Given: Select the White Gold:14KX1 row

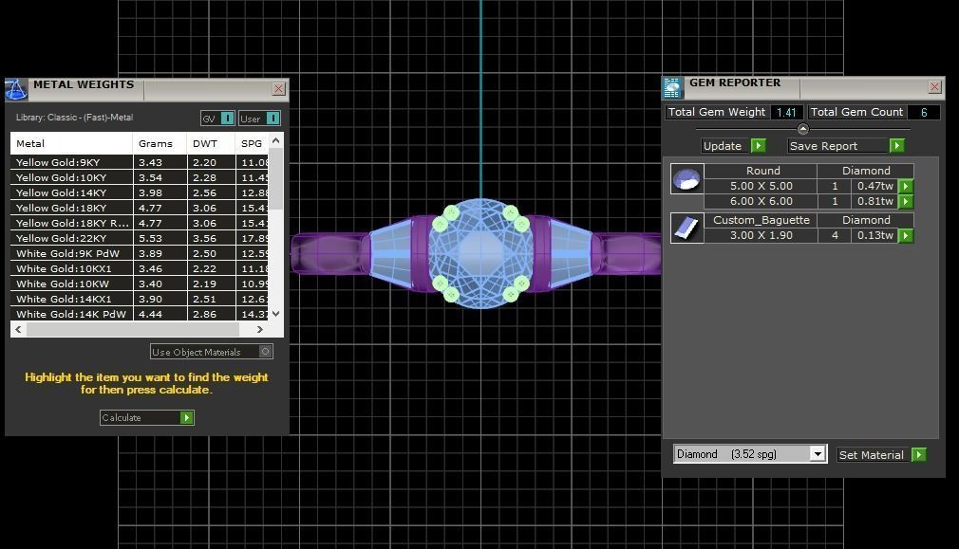Looking at the screenshot, I should 140,300.
